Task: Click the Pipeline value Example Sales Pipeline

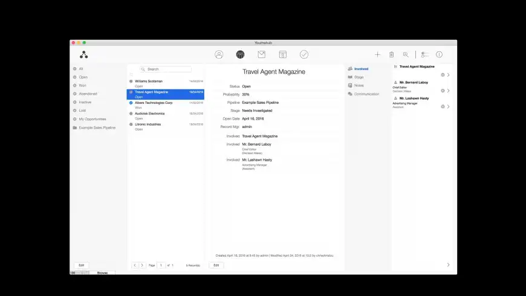Action: (x=261, y=103)
